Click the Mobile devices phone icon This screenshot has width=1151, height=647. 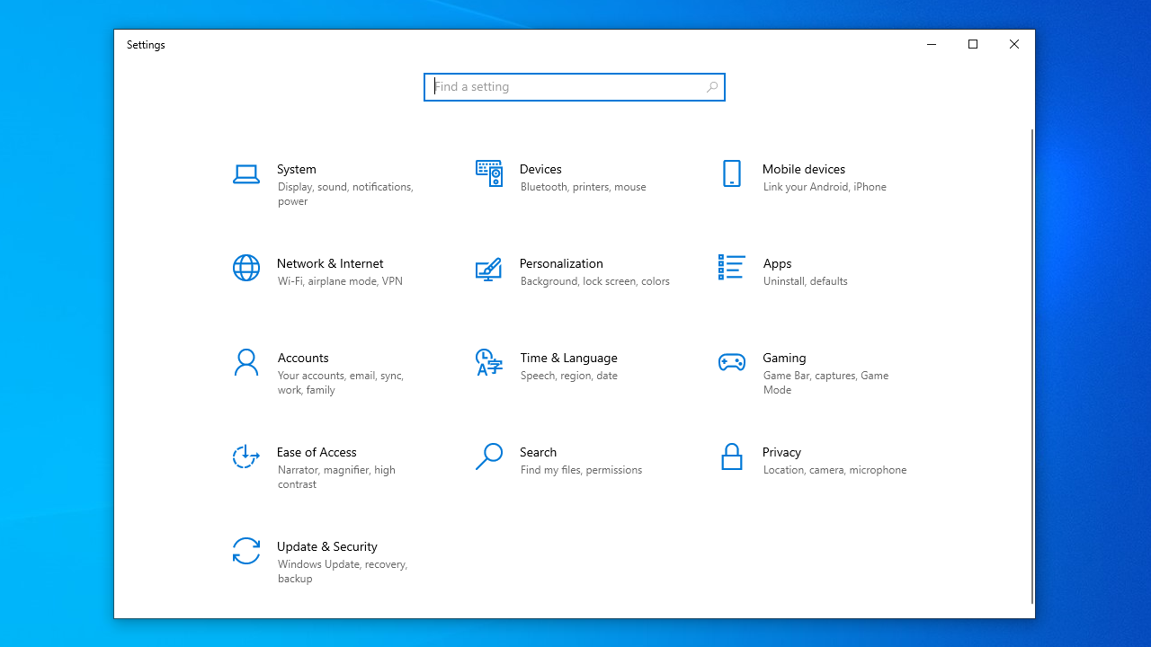[x=731, y=173]
